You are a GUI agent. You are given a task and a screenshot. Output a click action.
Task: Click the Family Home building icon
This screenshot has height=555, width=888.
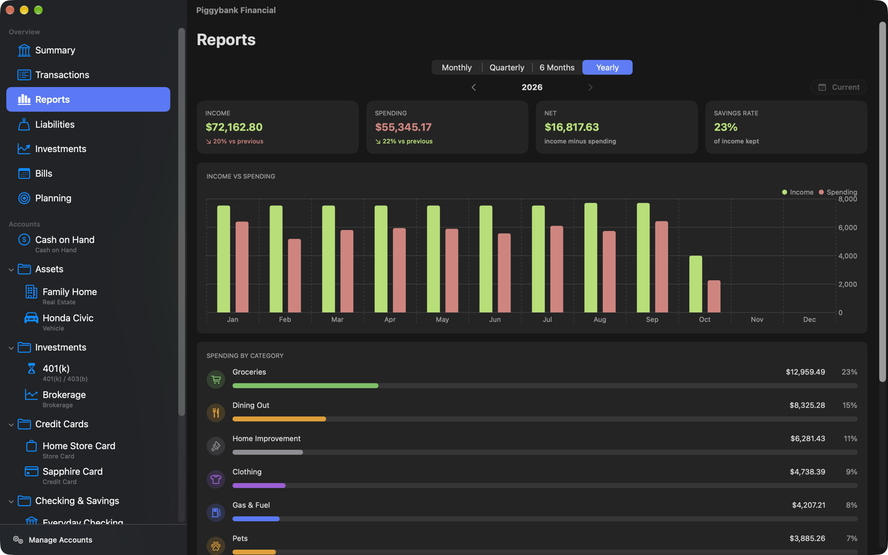pos(31,292)
